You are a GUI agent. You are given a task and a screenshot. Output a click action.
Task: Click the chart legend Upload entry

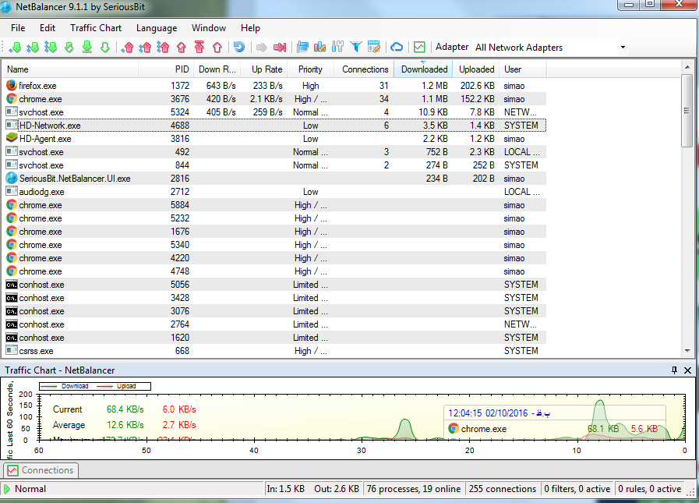(117, 386)
